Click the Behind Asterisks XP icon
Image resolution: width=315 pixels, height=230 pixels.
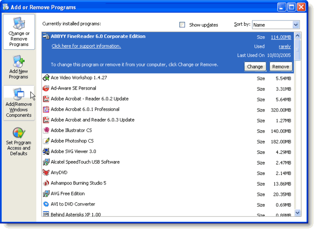coord(46,214)
